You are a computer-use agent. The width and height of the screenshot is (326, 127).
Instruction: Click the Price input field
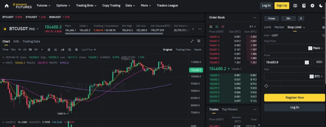point(284,63)
